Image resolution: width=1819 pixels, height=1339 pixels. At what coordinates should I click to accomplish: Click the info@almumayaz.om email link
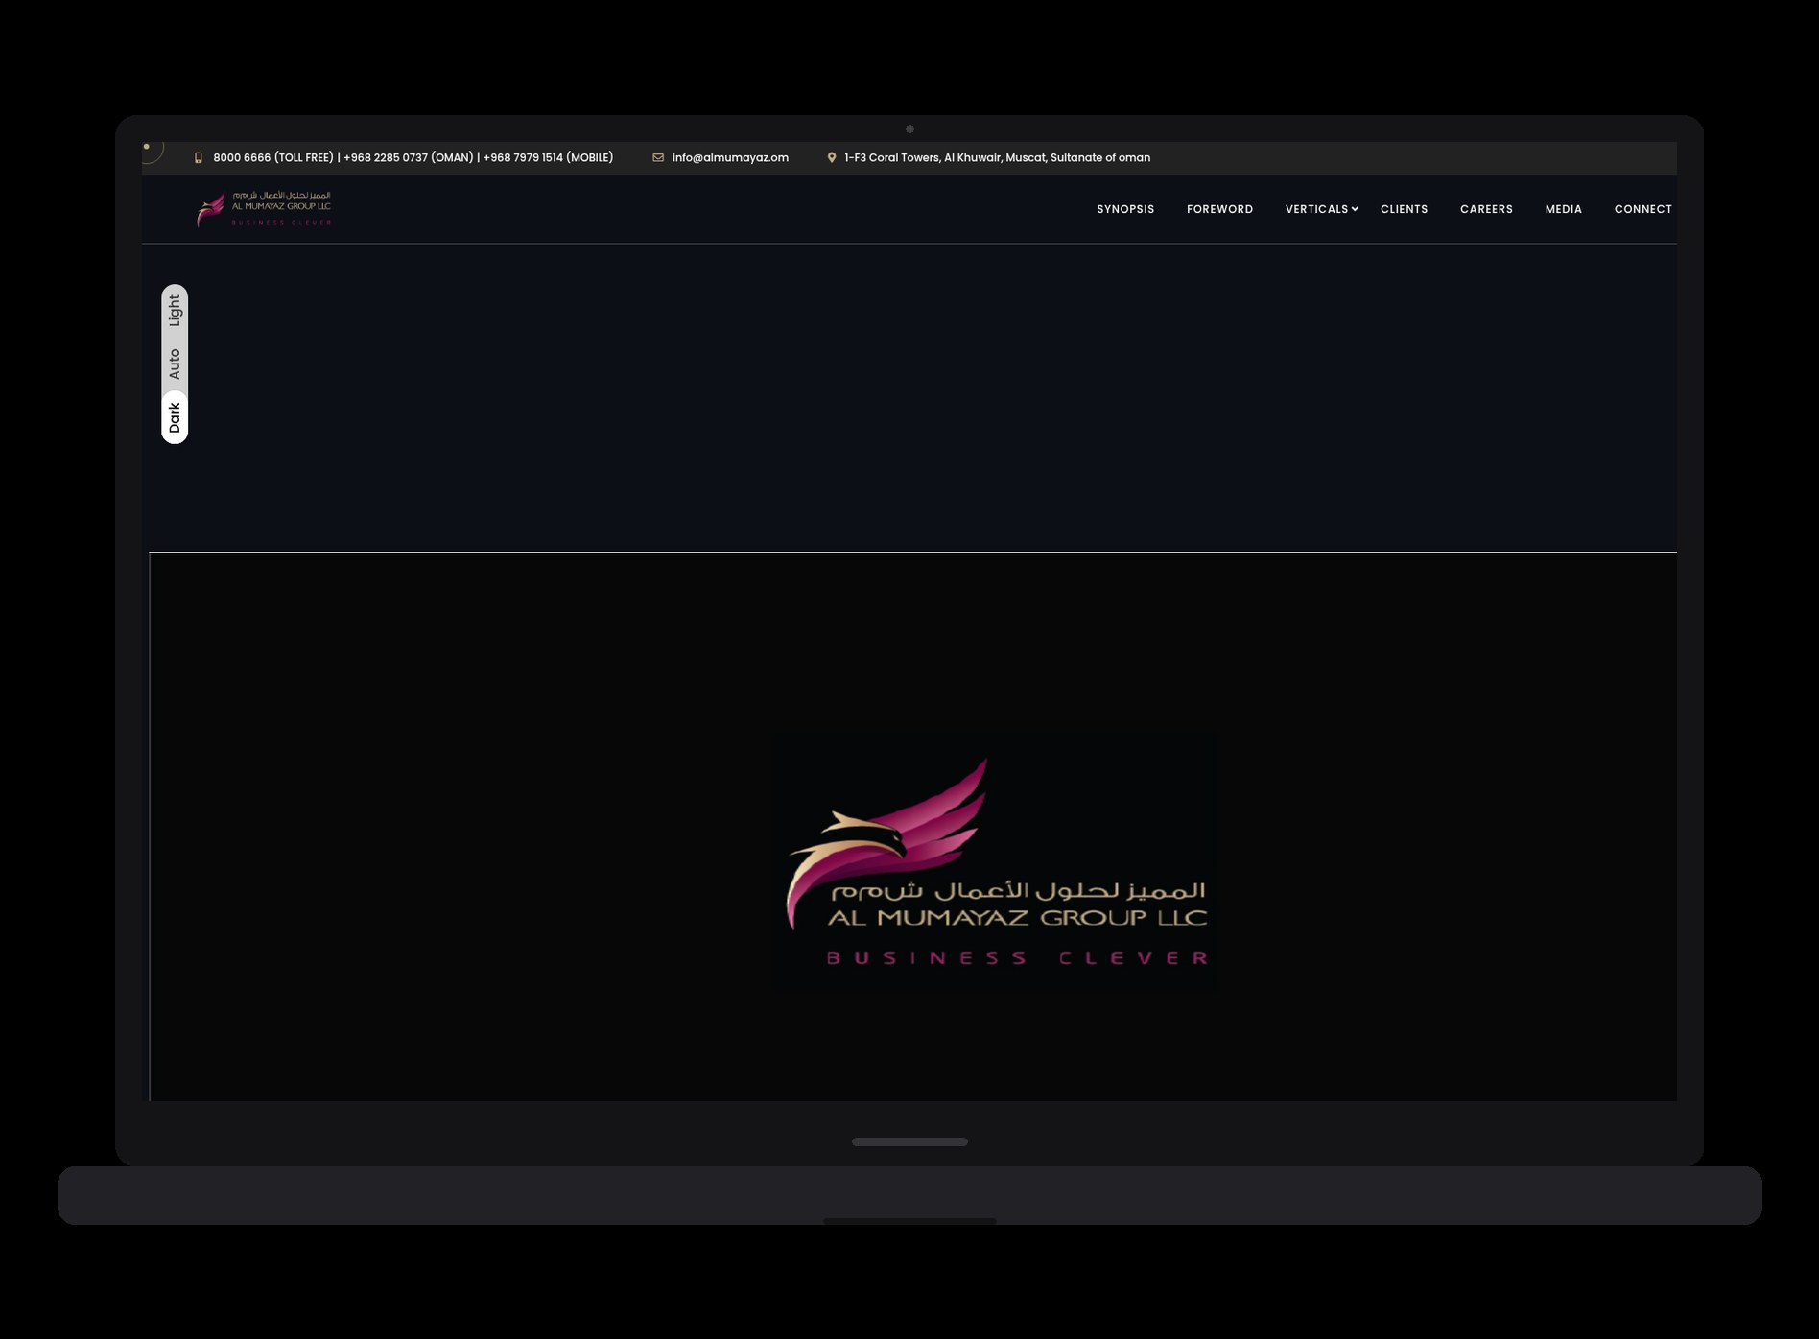[x=730, y=158]
